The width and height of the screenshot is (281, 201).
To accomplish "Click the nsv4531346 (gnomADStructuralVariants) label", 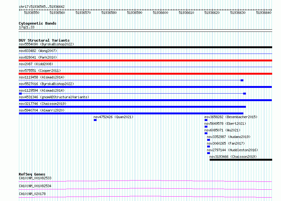I will 54,97.
